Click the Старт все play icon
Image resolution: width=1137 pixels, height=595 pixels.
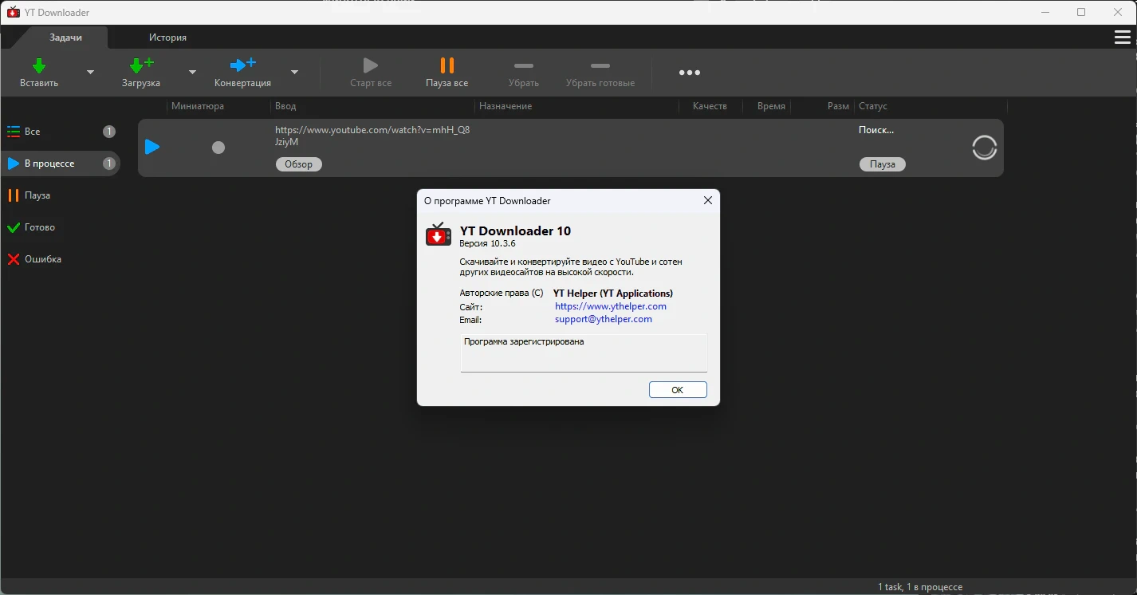tap(370, 65)
